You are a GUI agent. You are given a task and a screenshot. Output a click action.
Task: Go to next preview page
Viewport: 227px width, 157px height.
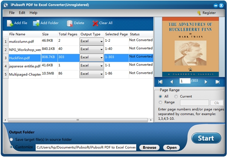[x=206, y=82]
